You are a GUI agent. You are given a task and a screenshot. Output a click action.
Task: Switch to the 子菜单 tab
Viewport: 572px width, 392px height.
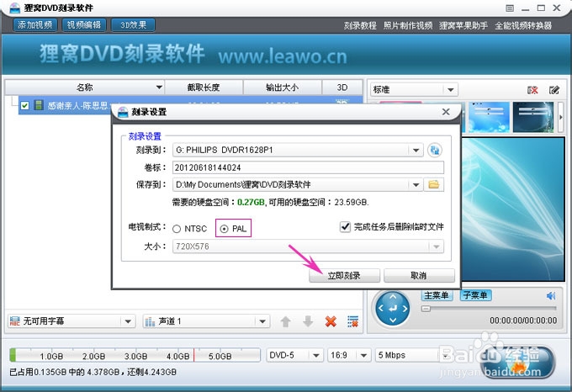[x=475, y=295]
